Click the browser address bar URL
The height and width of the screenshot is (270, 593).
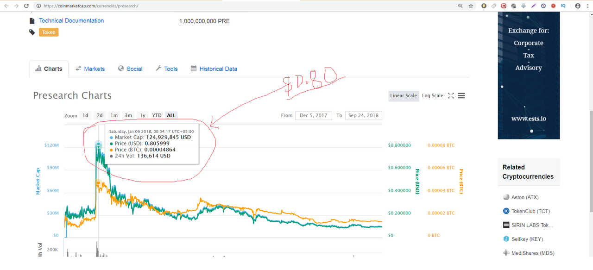coord(91,6)
